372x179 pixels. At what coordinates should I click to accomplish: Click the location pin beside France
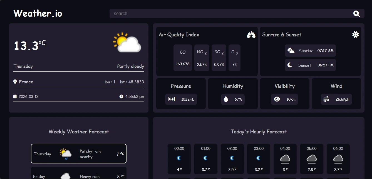click(x=15, y=82)
